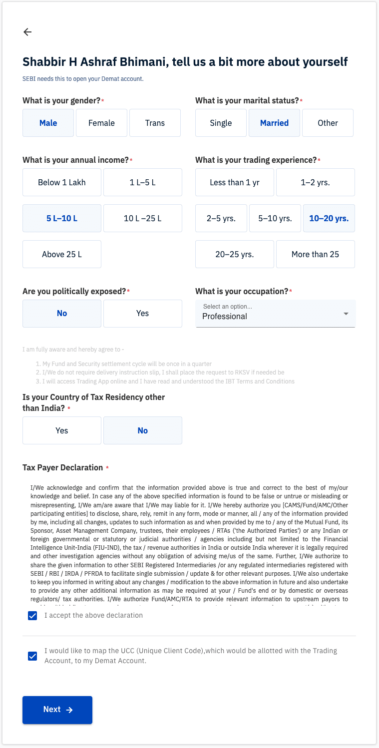Click the Next button
This screenshot has width=379, height=748.
pyautogui.click(x=57, y=710)
